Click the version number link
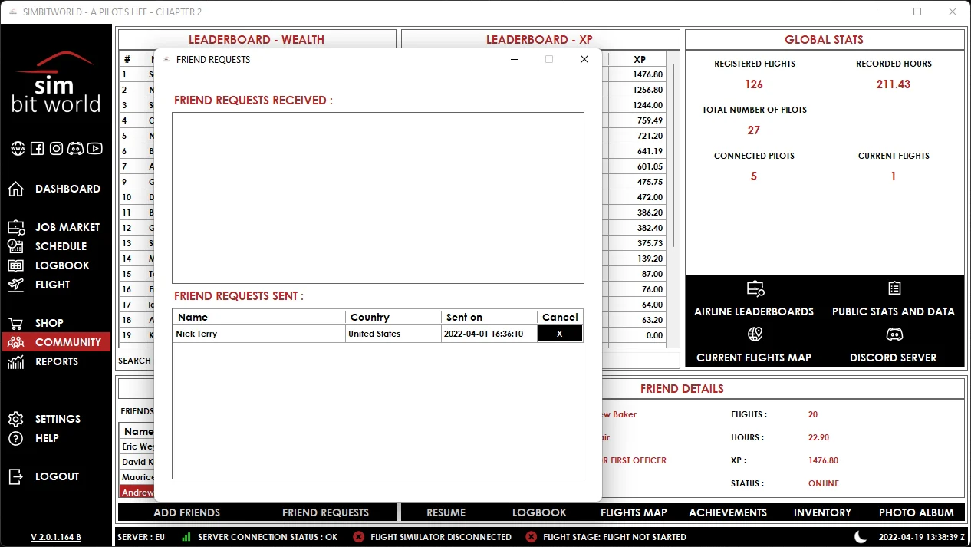 56,537
